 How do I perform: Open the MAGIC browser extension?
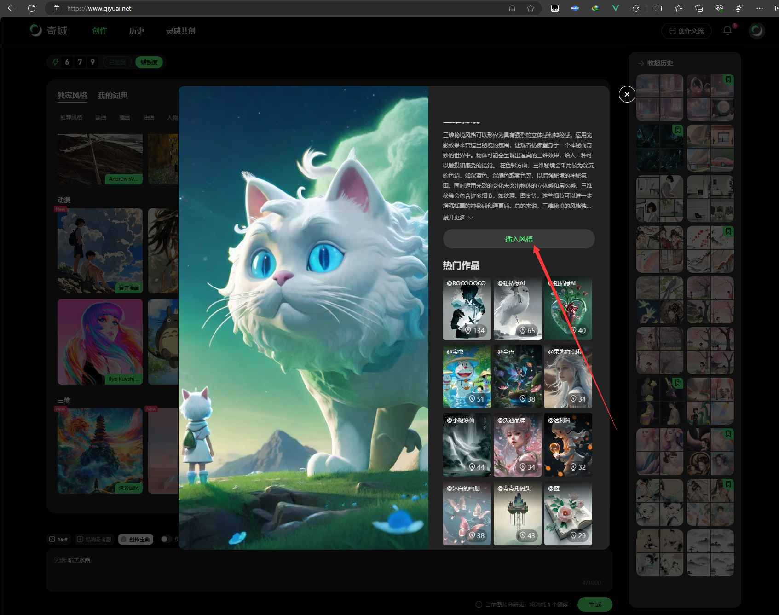575,8
